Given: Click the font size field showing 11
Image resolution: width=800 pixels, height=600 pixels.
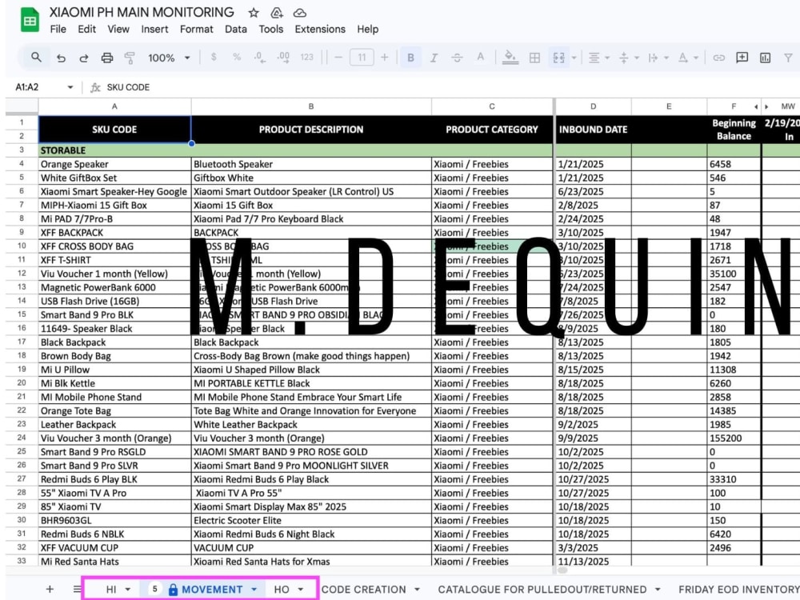Looking at the screenshot, I should (362, 57).
